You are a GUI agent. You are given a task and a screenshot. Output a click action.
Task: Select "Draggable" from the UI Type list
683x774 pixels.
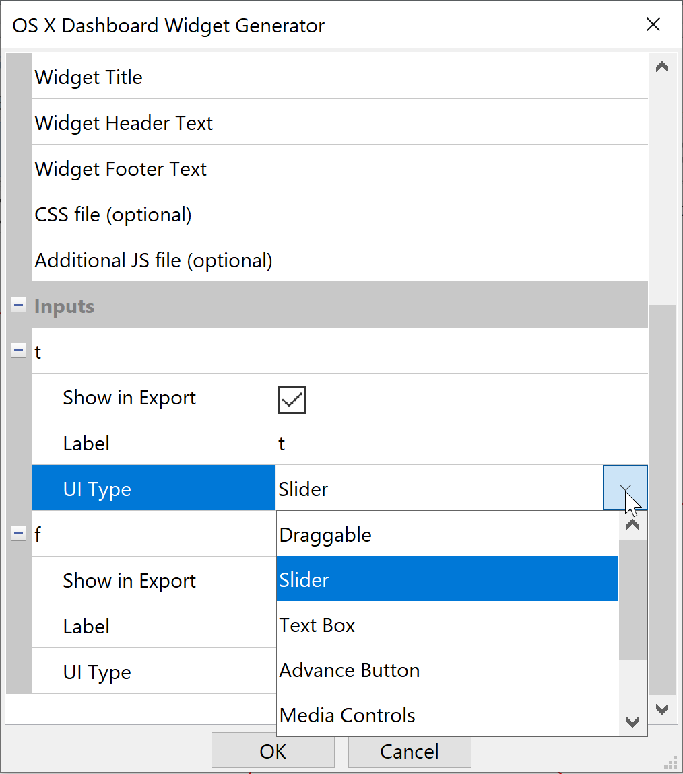(x=325, y=534)
